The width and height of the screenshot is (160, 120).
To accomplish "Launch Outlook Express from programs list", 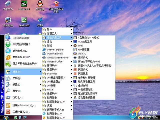I will coord(57,53).
